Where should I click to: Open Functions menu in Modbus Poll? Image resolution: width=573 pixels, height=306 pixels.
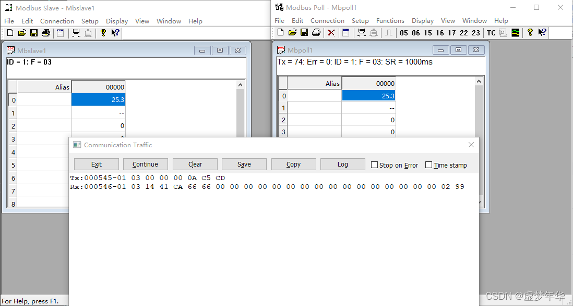[x=390, y=21]
